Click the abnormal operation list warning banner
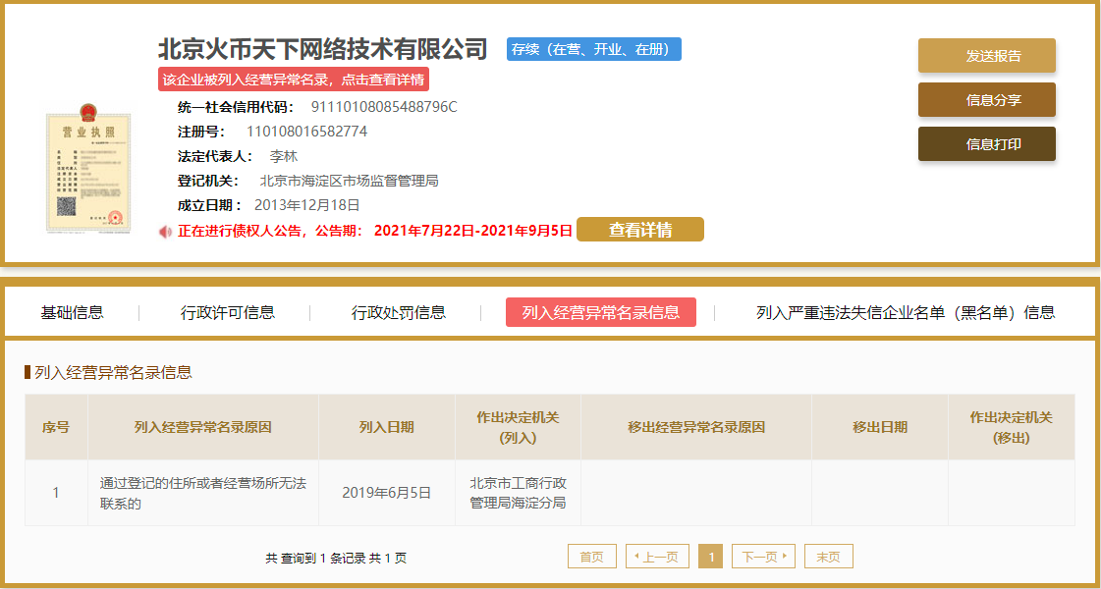Viewport: 1101px width, 589px height. click(x=294, y=80)
